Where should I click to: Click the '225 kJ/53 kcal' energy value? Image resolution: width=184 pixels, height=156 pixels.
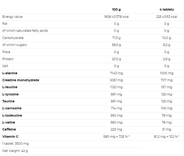pos(166,17)
